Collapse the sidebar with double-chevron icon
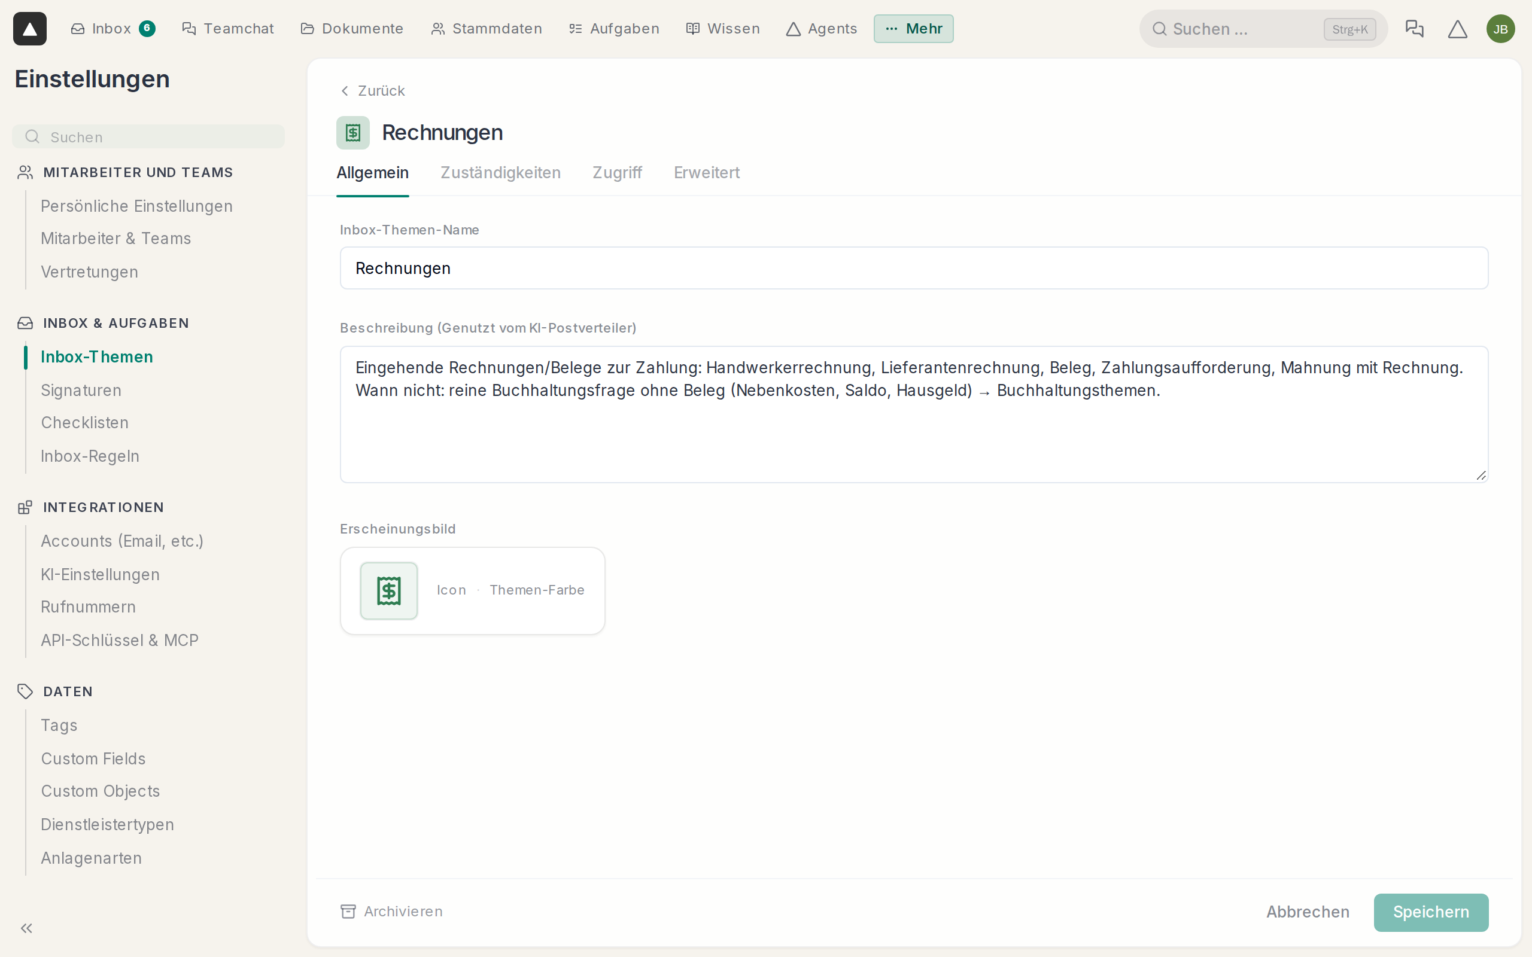 (x=26, y=928)
